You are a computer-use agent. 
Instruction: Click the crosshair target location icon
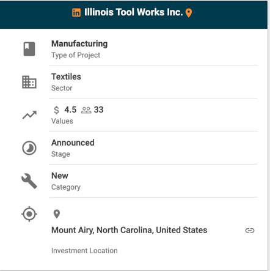[29, 214]
